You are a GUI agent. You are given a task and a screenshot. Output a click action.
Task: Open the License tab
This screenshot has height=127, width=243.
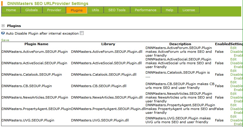point(189,10)
